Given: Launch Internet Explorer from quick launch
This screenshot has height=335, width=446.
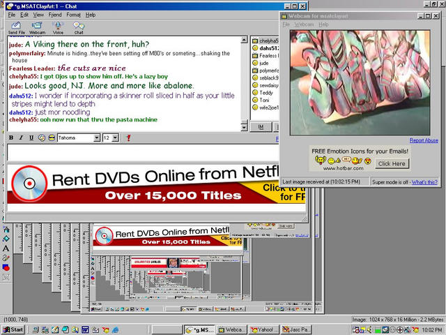Looking at the screenshot, I should coord(116,330).
